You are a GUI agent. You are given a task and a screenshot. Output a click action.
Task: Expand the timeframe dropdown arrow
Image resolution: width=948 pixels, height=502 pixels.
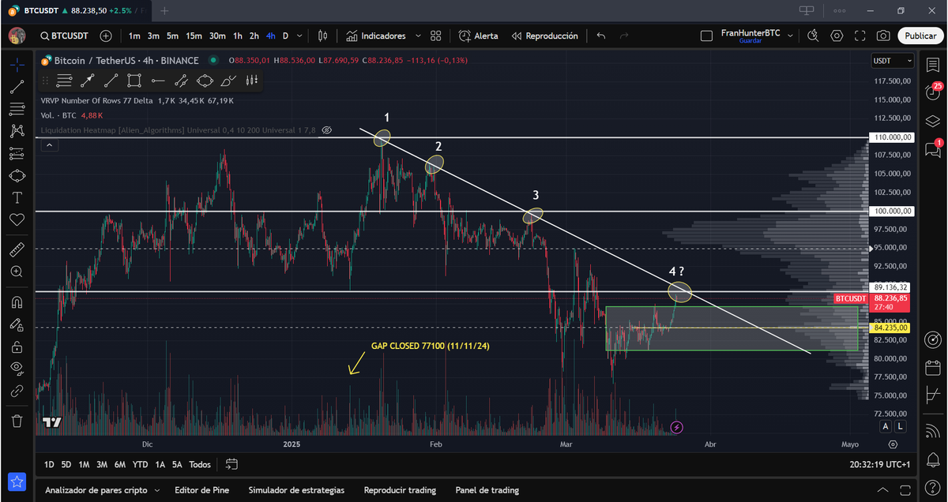point(300,36)
